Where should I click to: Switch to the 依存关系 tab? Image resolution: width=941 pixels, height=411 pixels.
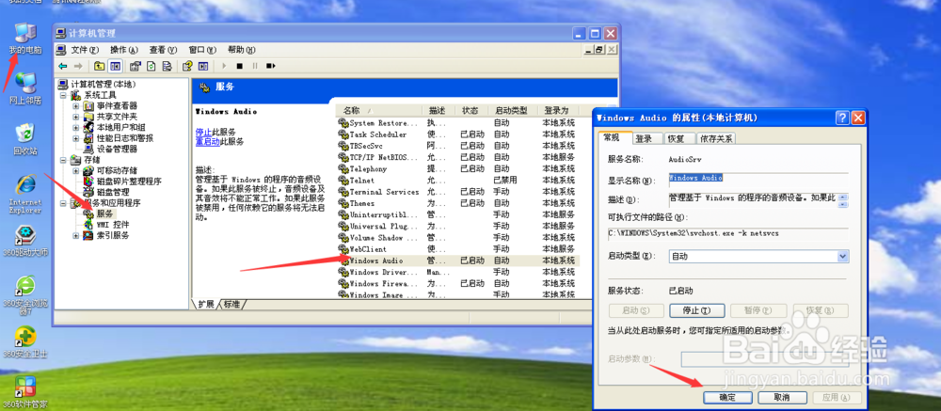[716, 138]
